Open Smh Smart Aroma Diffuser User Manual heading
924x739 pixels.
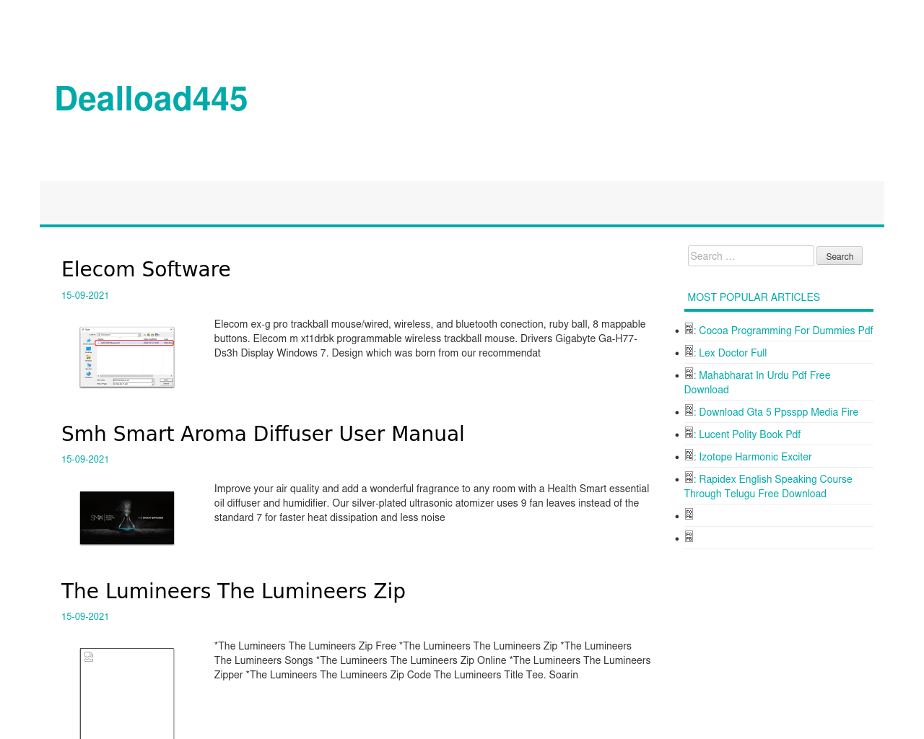click(x=263, y=434)
